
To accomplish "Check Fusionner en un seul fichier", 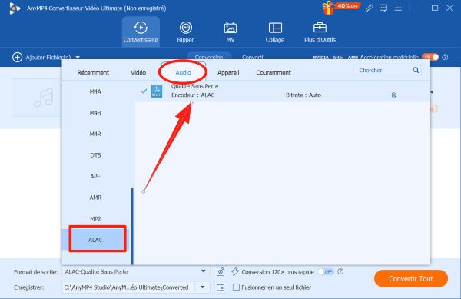I will click(x=236, y=287).
